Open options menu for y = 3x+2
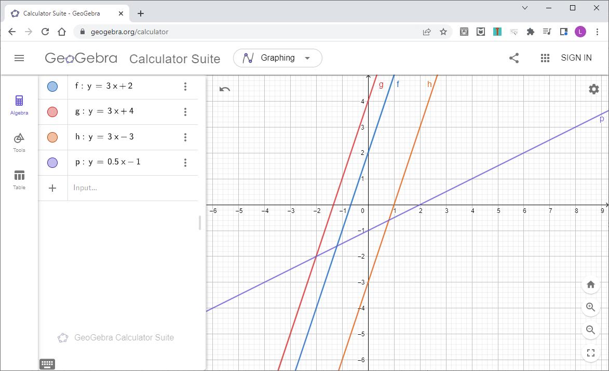Image resolution: width=609 pixels, height=371 pixels. pyautogui.click(x=185, y=87)
